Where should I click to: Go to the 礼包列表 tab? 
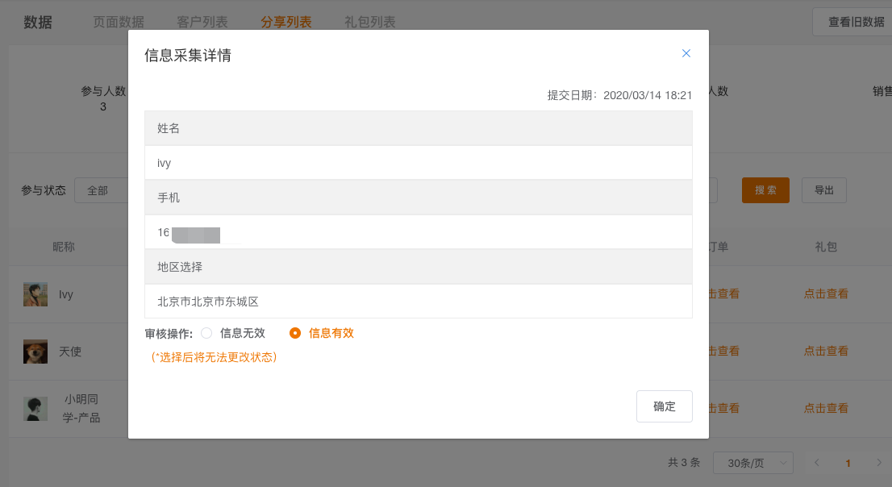point(369,22)
